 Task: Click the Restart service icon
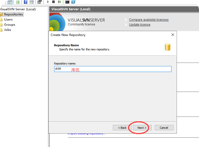(59, 2)
